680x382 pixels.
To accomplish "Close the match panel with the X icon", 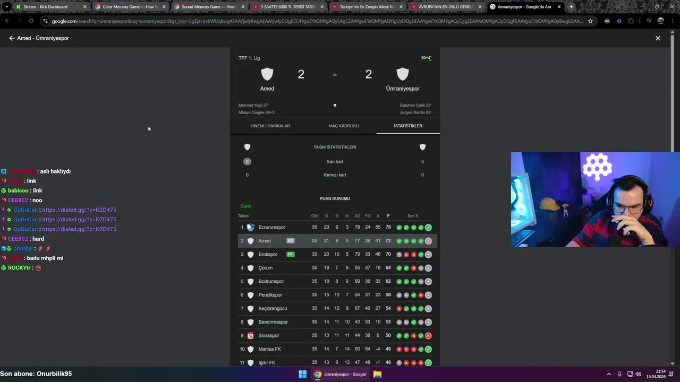I will click(x=658, y=38).
